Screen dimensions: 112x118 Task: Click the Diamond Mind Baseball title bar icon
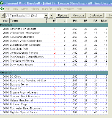point(2,3)
